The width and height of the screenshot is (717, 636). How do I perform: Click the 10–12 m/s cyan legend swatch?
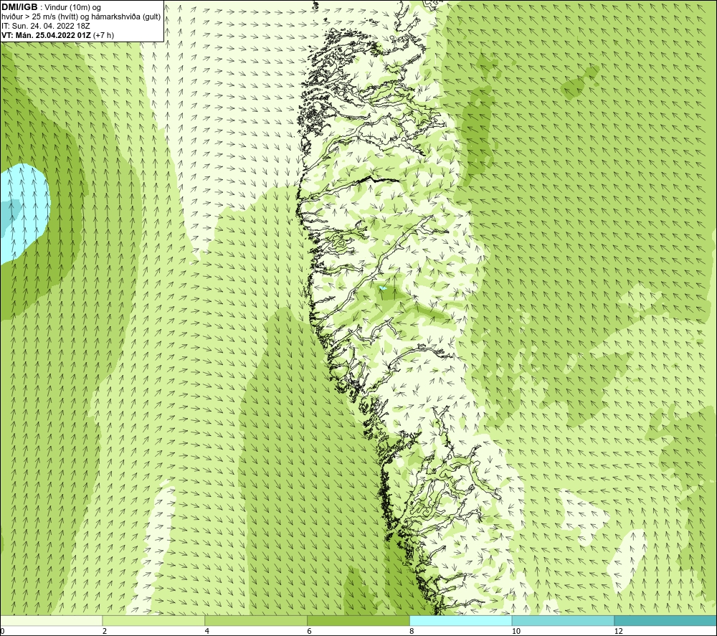tap(564, 621)
